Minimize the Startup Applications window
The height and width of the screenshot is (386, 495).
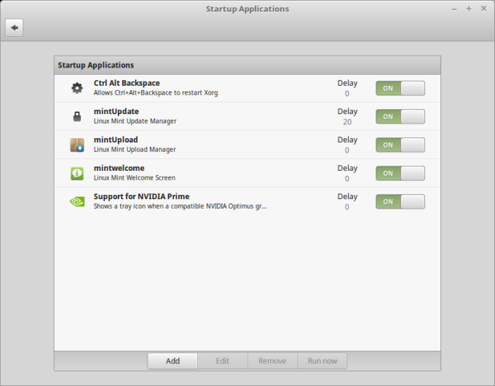[x=454, y=9]
